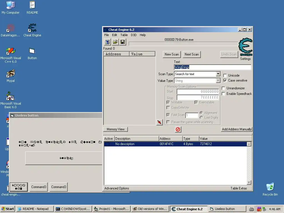284x213 pixels.
Task: Click the Undo Scan button
Action: click(x=229, y=54)
